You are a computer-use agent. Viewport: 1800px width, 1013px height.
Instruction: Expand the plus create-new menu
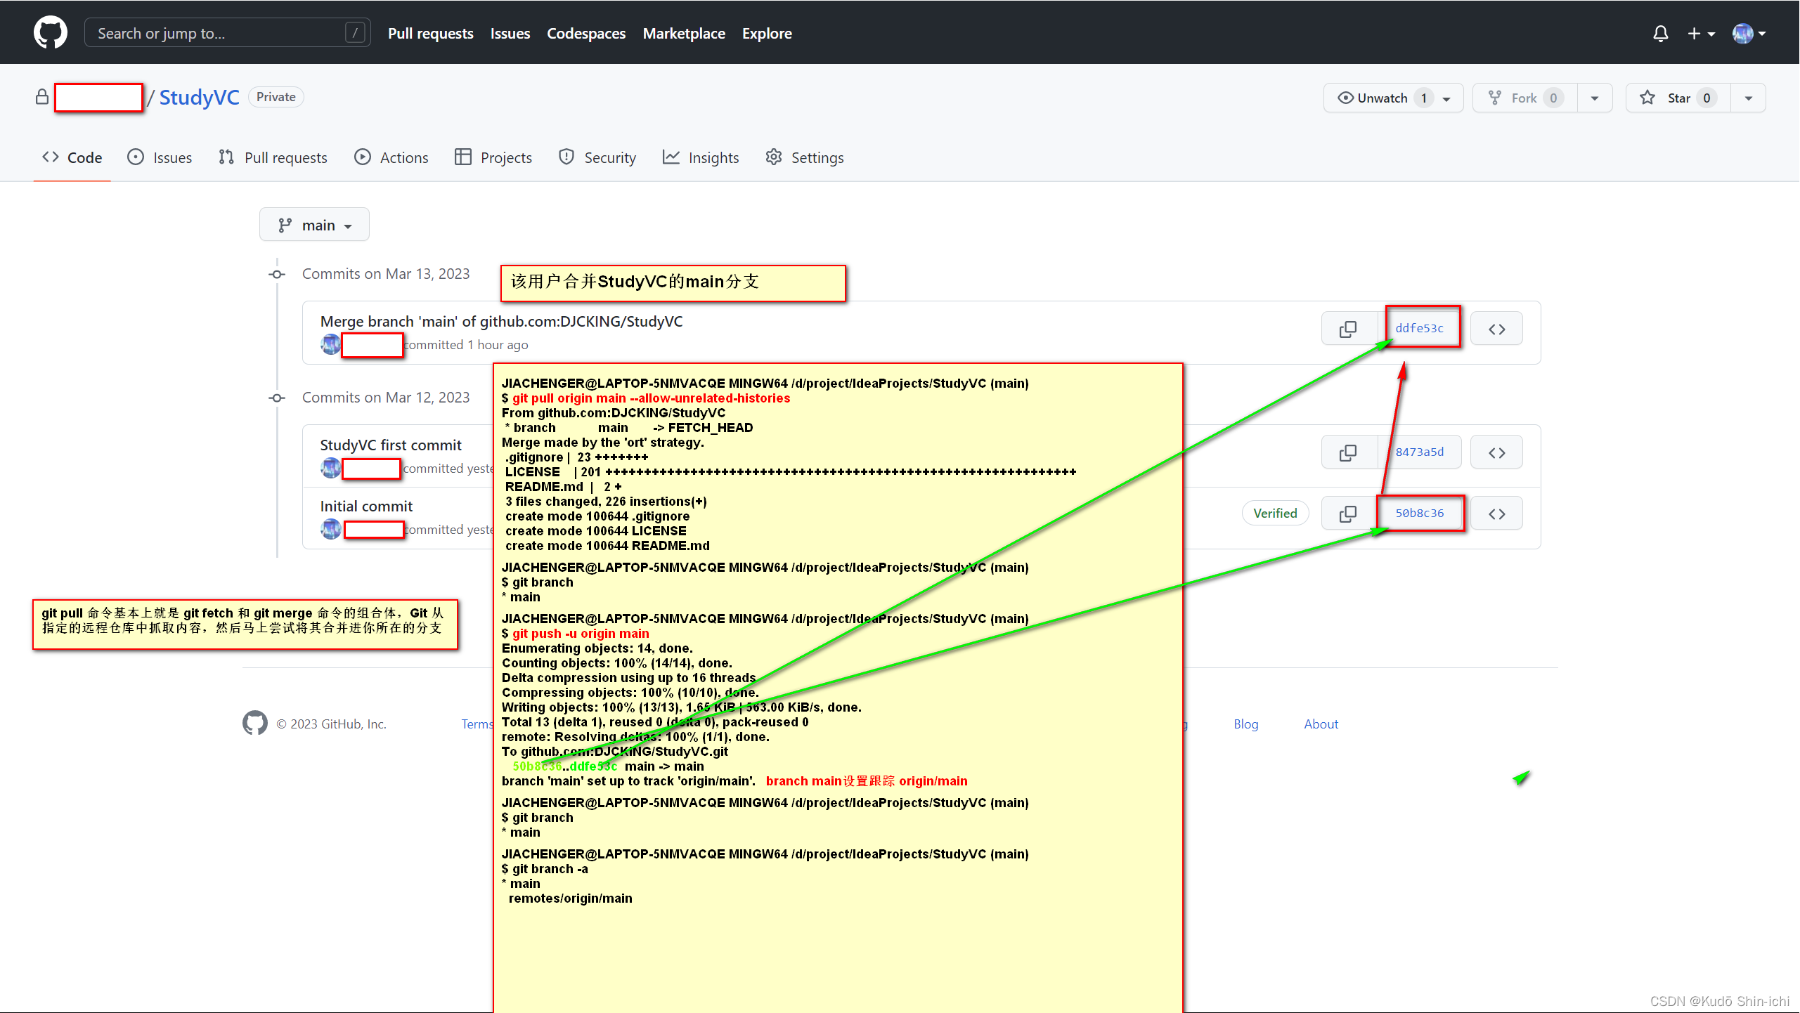pyautogui.click(x=1701, y=33)
